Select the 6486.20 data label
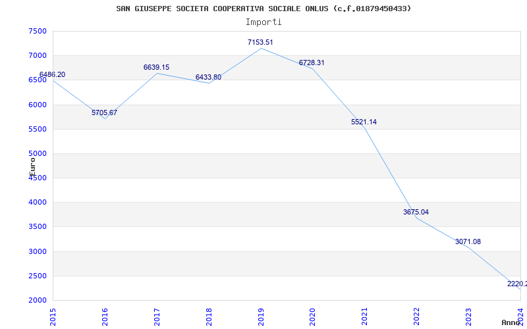The width and height of the screenshot is (527, 329). pos(53,75)
